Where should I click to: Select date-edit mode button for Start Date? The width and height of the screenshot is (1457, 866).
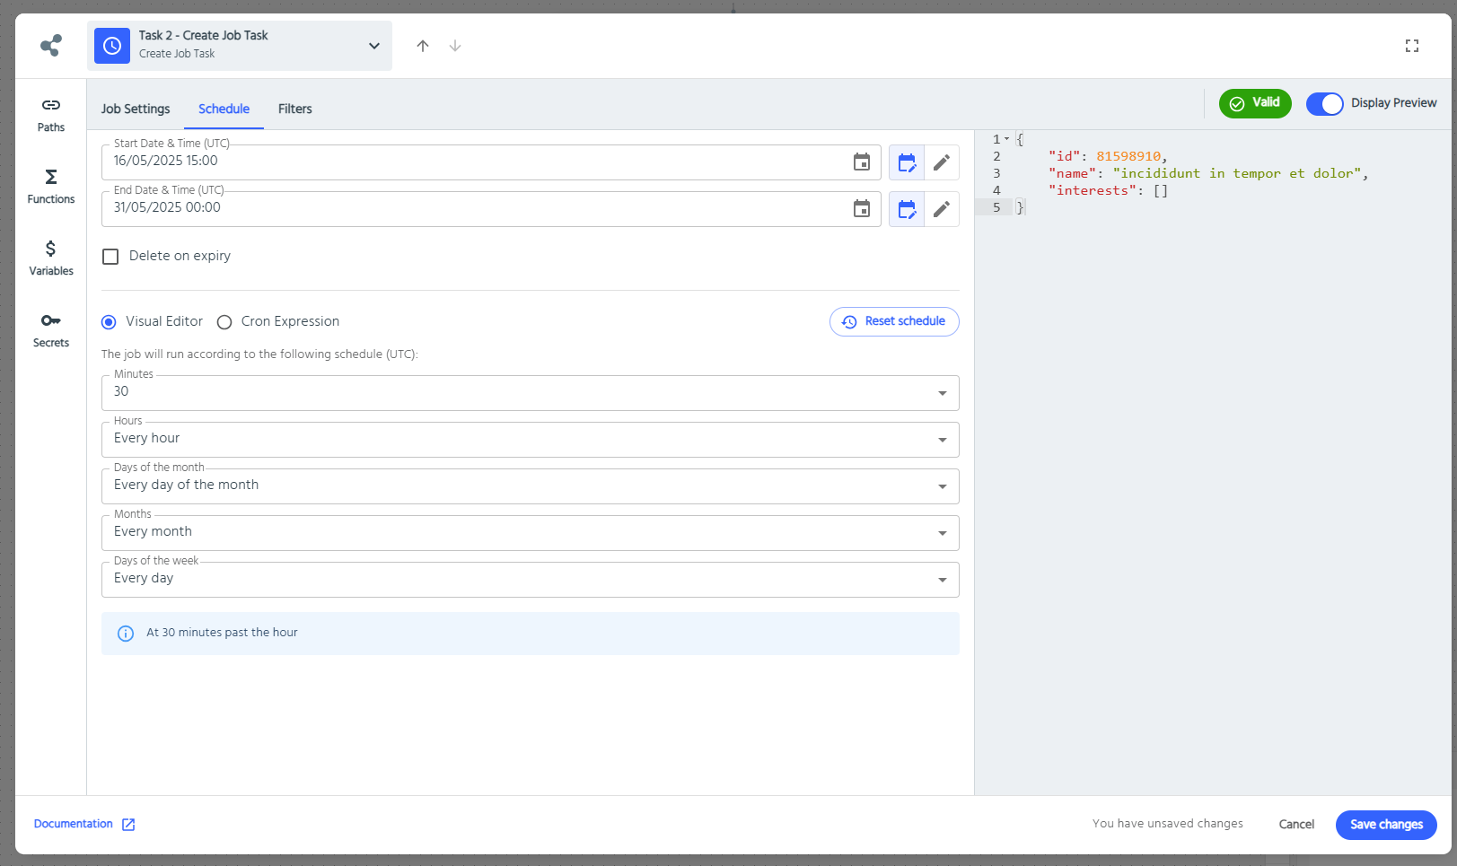pyautogui.click(x=907, y=162)
